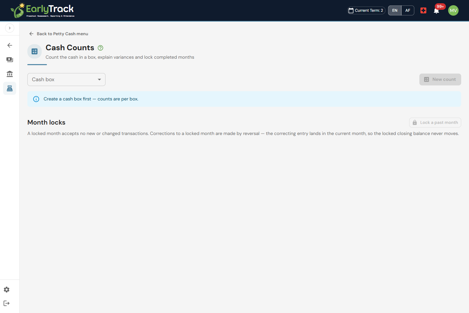Click the New count button
469x313 pixels.
tap(440, 80)
